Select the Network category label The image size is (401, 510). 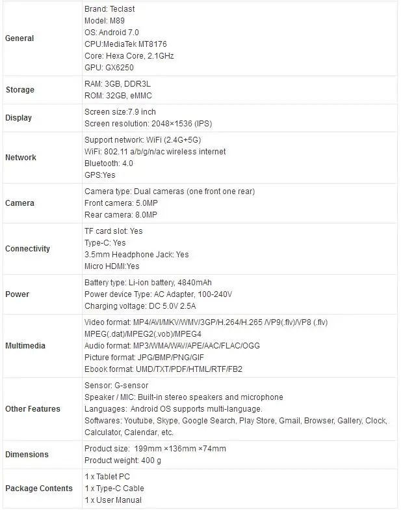click(x=21, y=158)
